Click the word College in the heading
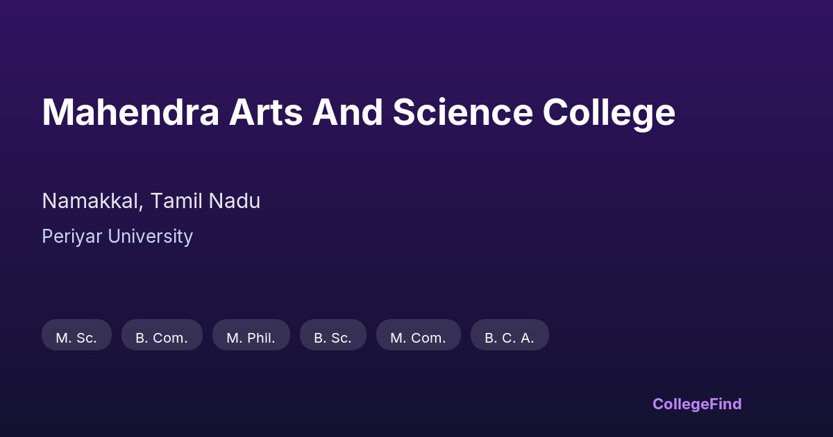The width and height of the screenshot is (833, 437). (609, 112)
